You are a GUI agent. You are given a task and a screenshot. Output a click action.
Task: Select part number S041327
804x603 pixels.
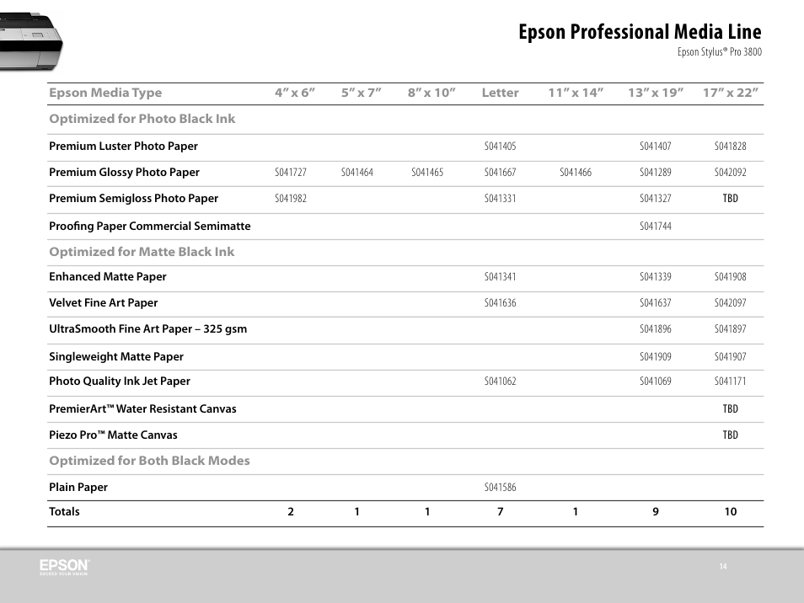click(x=656, y=198)
